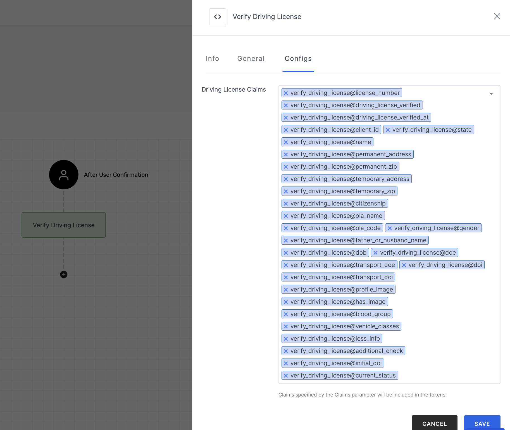Expand the Driving License Claims dropdown arrow
The image size is (510, 430).
tap(491, 94)
